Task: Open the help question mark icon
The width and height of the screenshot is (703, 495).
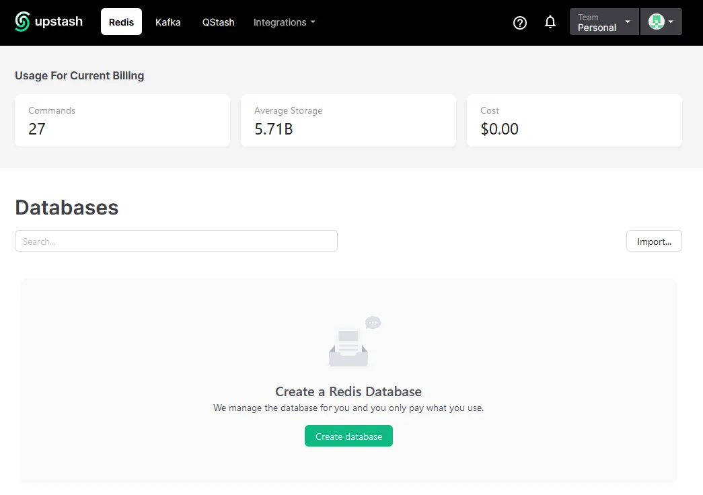Action: pyautogui.click(x=519, y=22)
